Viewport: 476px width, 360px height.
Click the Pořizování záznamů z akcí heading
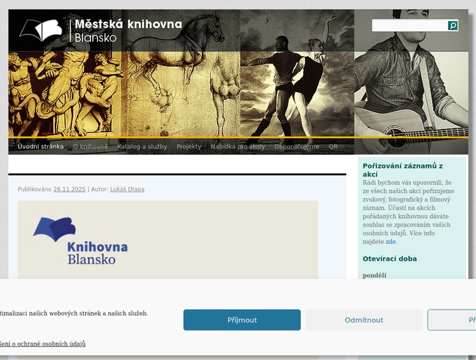pos(403,170)
